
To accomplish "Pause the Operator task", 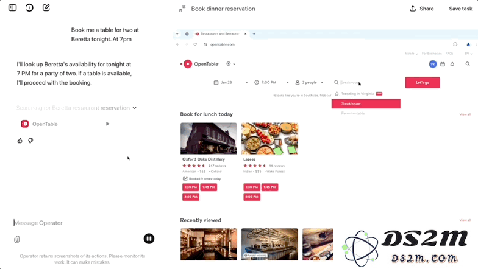I will tap(149, 239).
